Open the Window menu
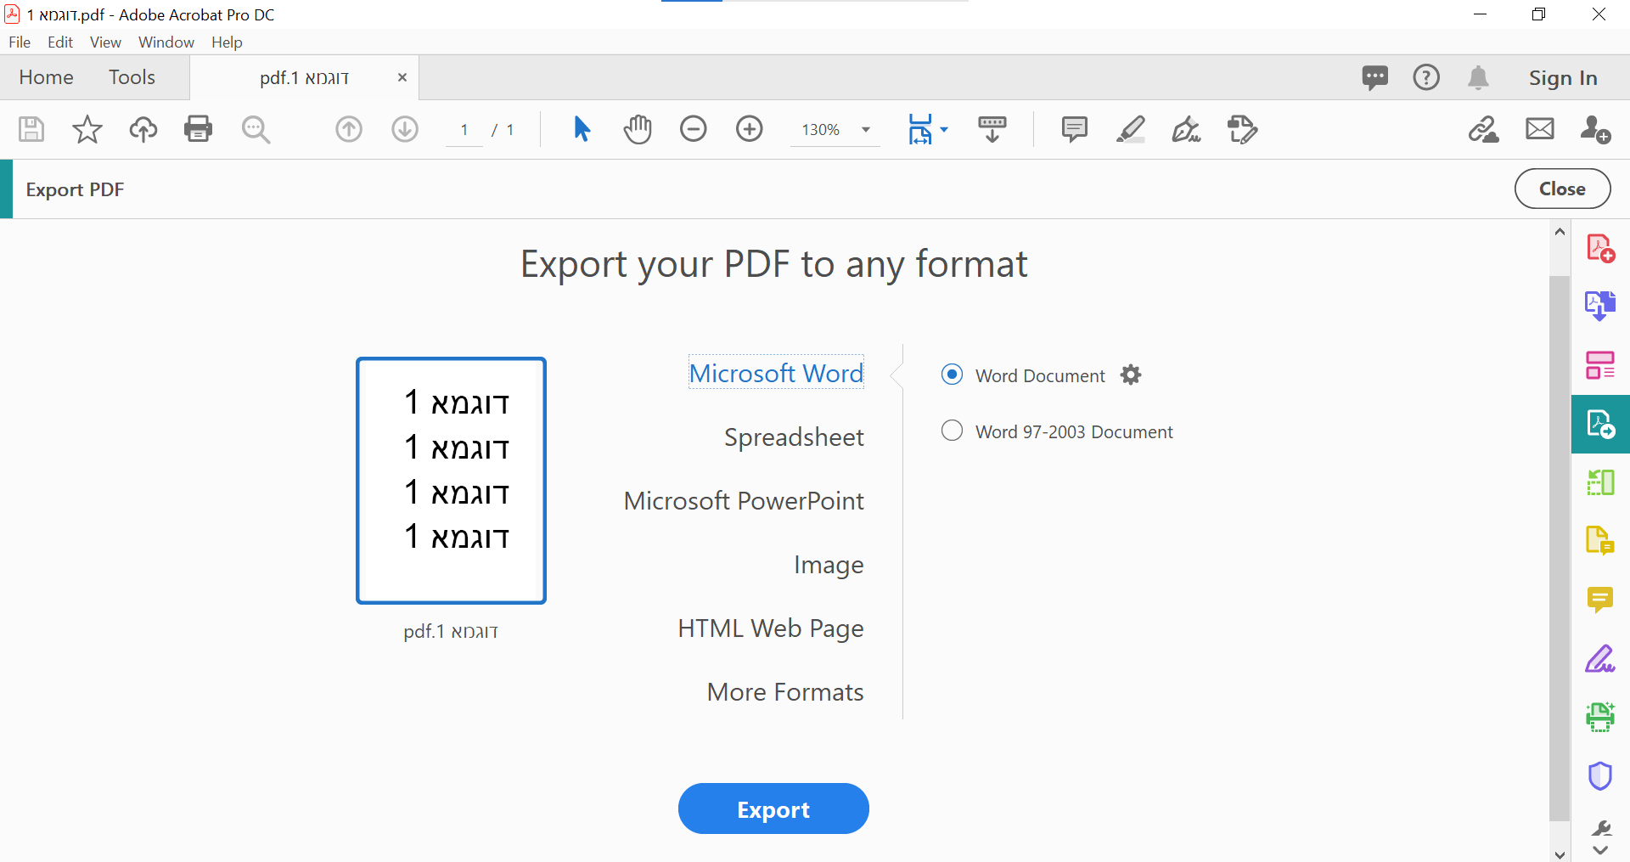 (x=166, y=42)
